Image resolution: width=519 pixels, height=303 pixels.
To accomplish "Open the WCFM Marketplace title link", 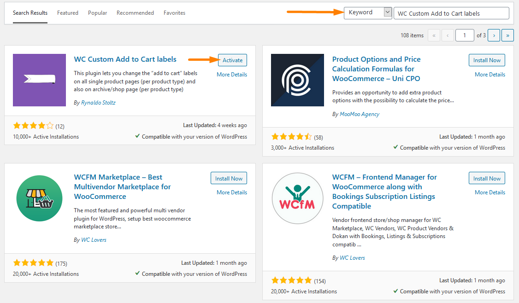I will [x=123, y=186].
